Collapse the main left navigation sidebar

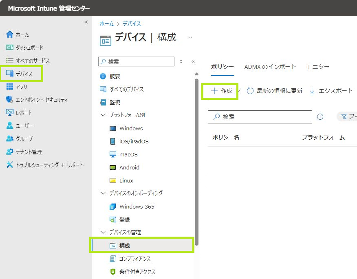[86, 22]
